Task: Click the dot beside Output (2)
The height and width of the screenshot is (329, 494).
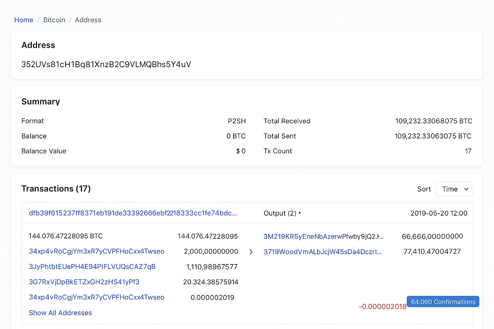Action: tap(300, 213)
